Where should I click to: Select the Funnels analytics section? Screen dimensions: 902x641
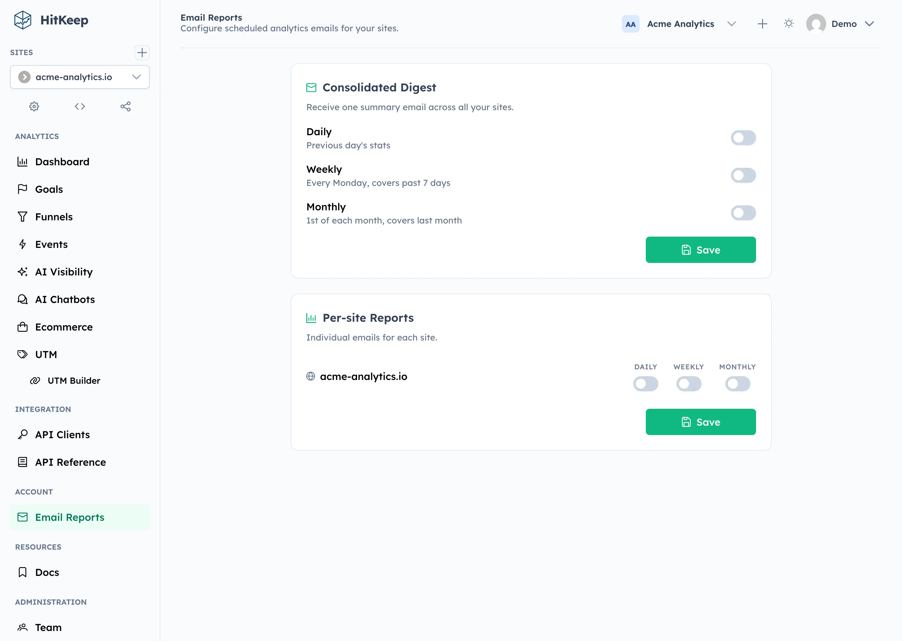pos(54,217)
